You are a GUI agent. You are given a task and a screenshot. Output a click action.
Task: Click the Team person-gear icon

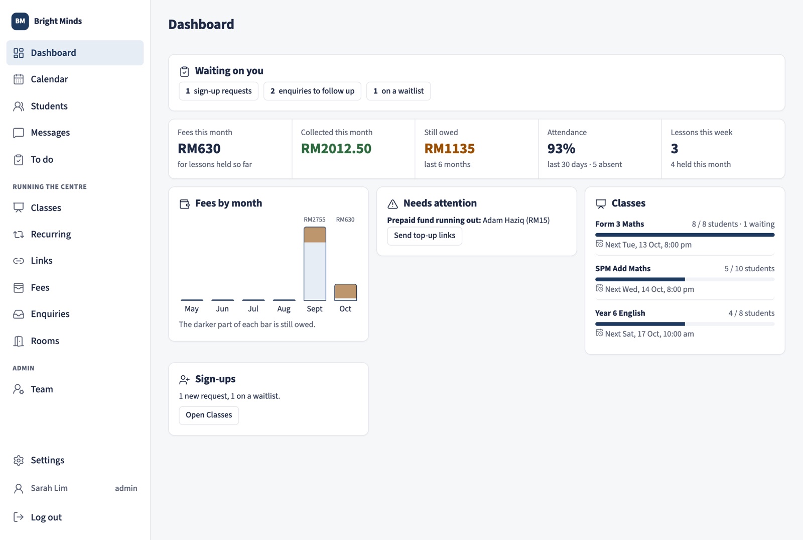click(x=19, y=389)
